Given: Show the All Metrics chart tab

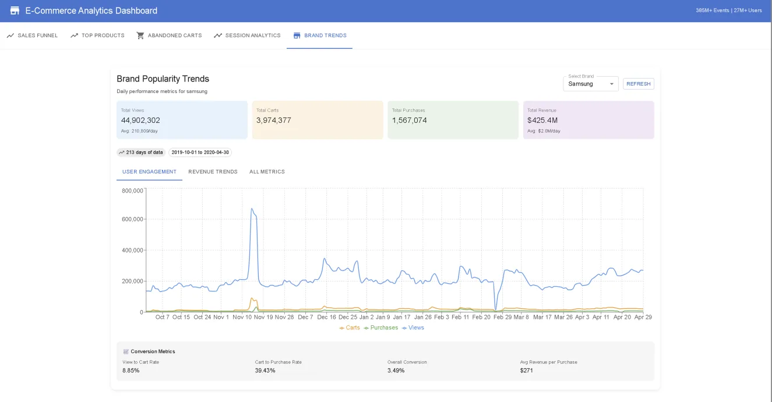Looking at the screenshot, I should pyautogui.click(x=267, y=172).
